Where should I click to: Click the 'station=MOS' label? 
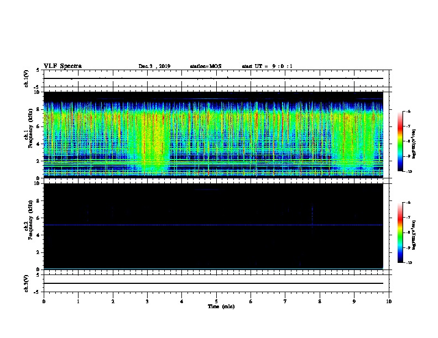[206, 66]
